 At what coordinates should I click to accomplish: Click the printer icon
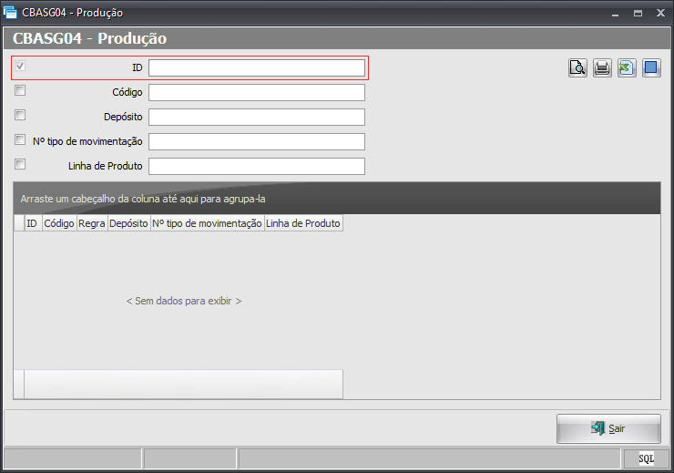click(602, 68)
